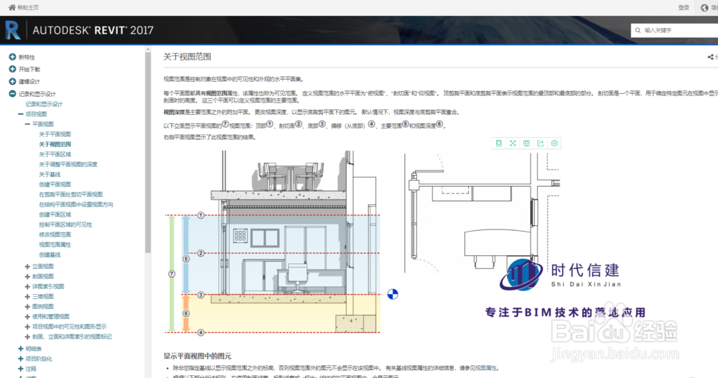This screenshot has height=378, width=718.
Task: Expand the 建模设计 section
Action: [12, 82]
